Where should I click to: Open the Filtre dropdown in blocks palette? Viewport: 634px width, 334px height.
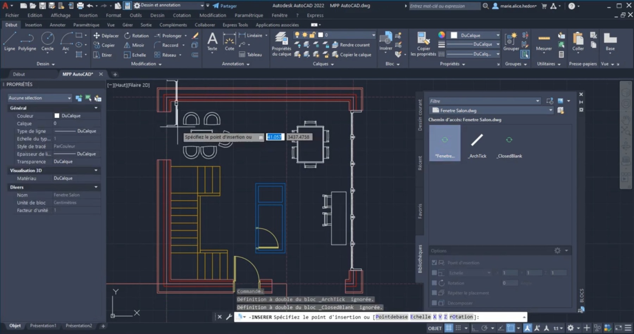click(x=485, y=101)
